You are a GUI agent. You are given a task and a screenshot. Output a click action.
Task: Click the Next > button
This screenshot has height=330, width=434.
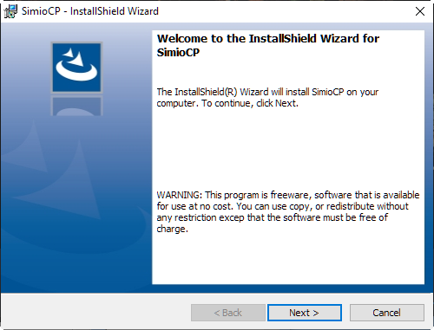click(x=305, y=313)
